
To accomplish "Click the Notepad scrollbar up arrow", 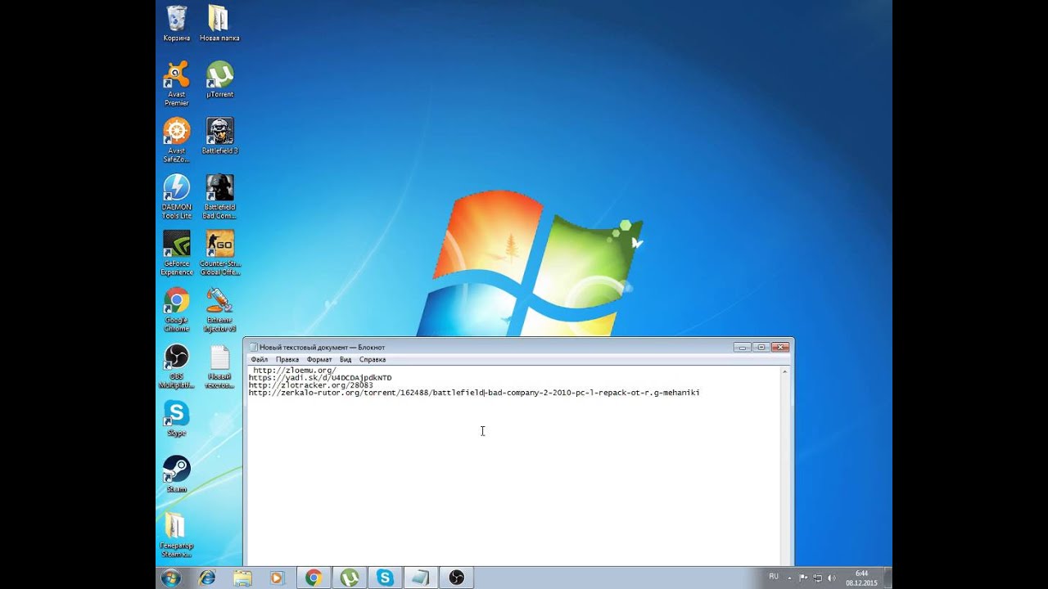I will (785, 372).
